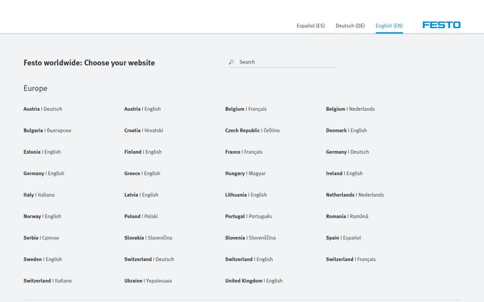Switch language to Español (ES)

click(x=311, y=26)
